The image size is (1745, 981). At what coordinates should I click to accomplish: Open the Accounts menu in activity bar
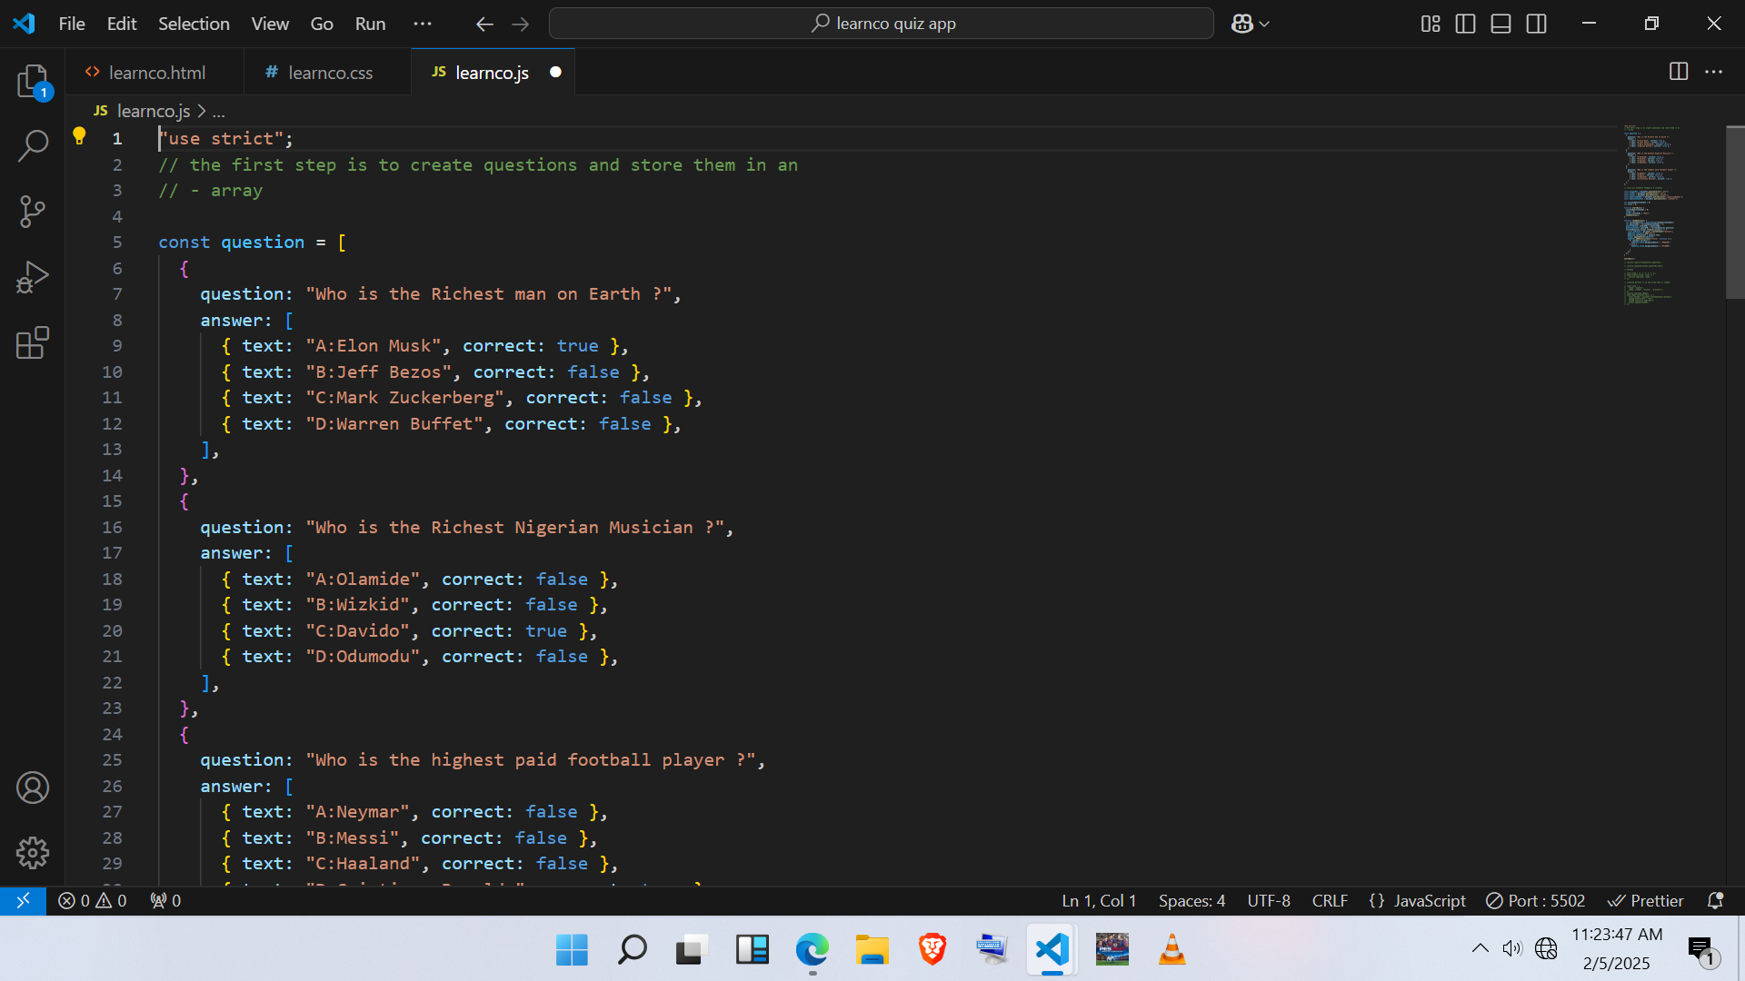click(x=33, y=788)
